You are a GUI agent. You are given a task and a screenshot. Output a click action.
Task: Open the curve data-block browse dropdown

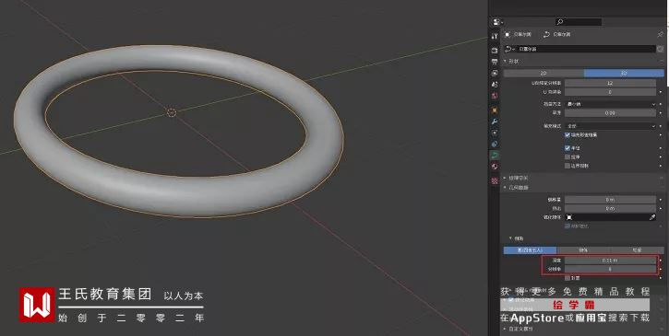[510, 49]
